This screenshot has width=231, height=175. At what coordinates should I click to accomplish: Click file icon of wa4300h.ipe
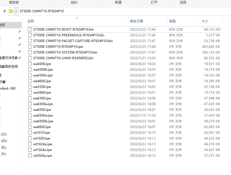coord(30,70)
